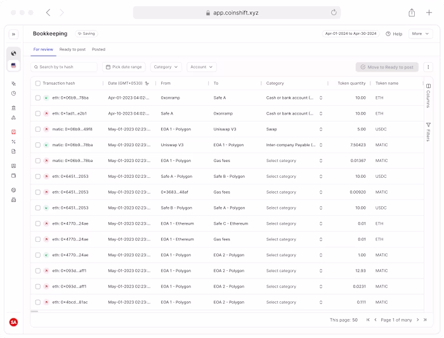Switch to the Ready to post tab
This screenshot has width=444, height=338.
tap(72, 49)
